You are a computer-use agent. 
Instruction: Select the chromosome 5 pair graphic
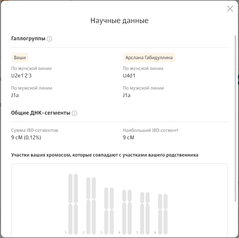pyautogui.click(x=145, y=213)
